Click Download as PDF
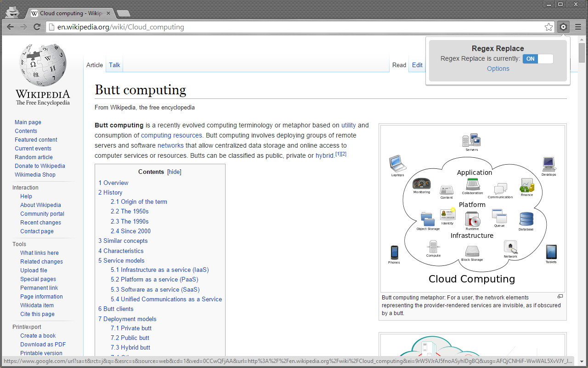This screenshot has height=368, width=588. 43,345
